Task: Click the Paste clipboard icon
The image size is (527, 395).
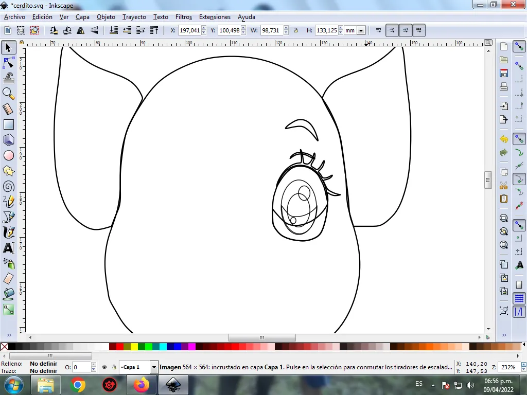Action: tap(503, 199)
